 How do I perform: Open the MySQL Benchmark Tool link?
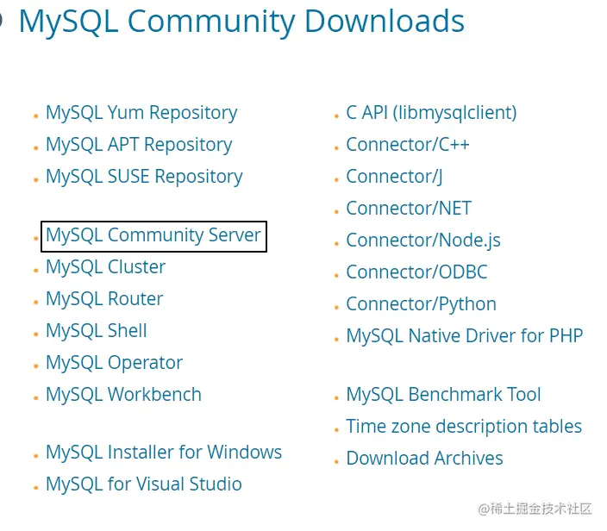tap(443, 395)
